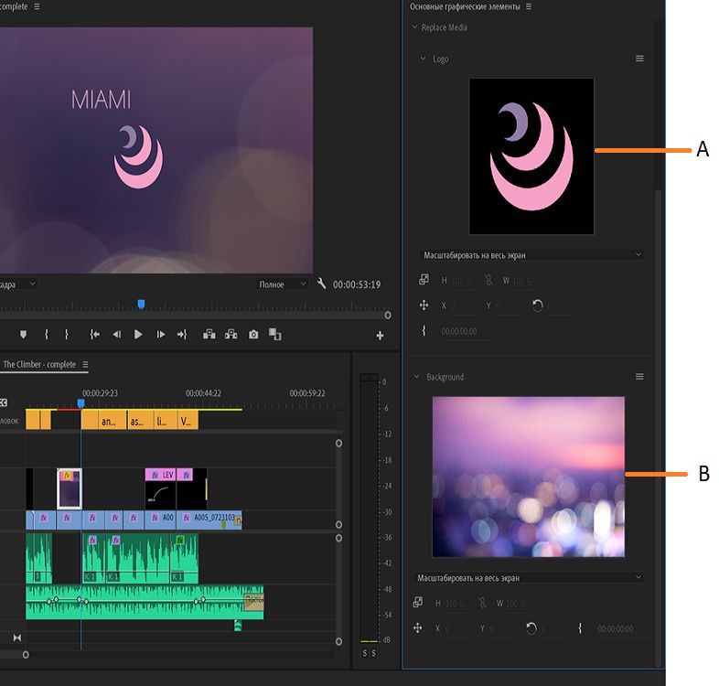
Task: Click the Add Marker icon
Action: click(x=23, y=335)
